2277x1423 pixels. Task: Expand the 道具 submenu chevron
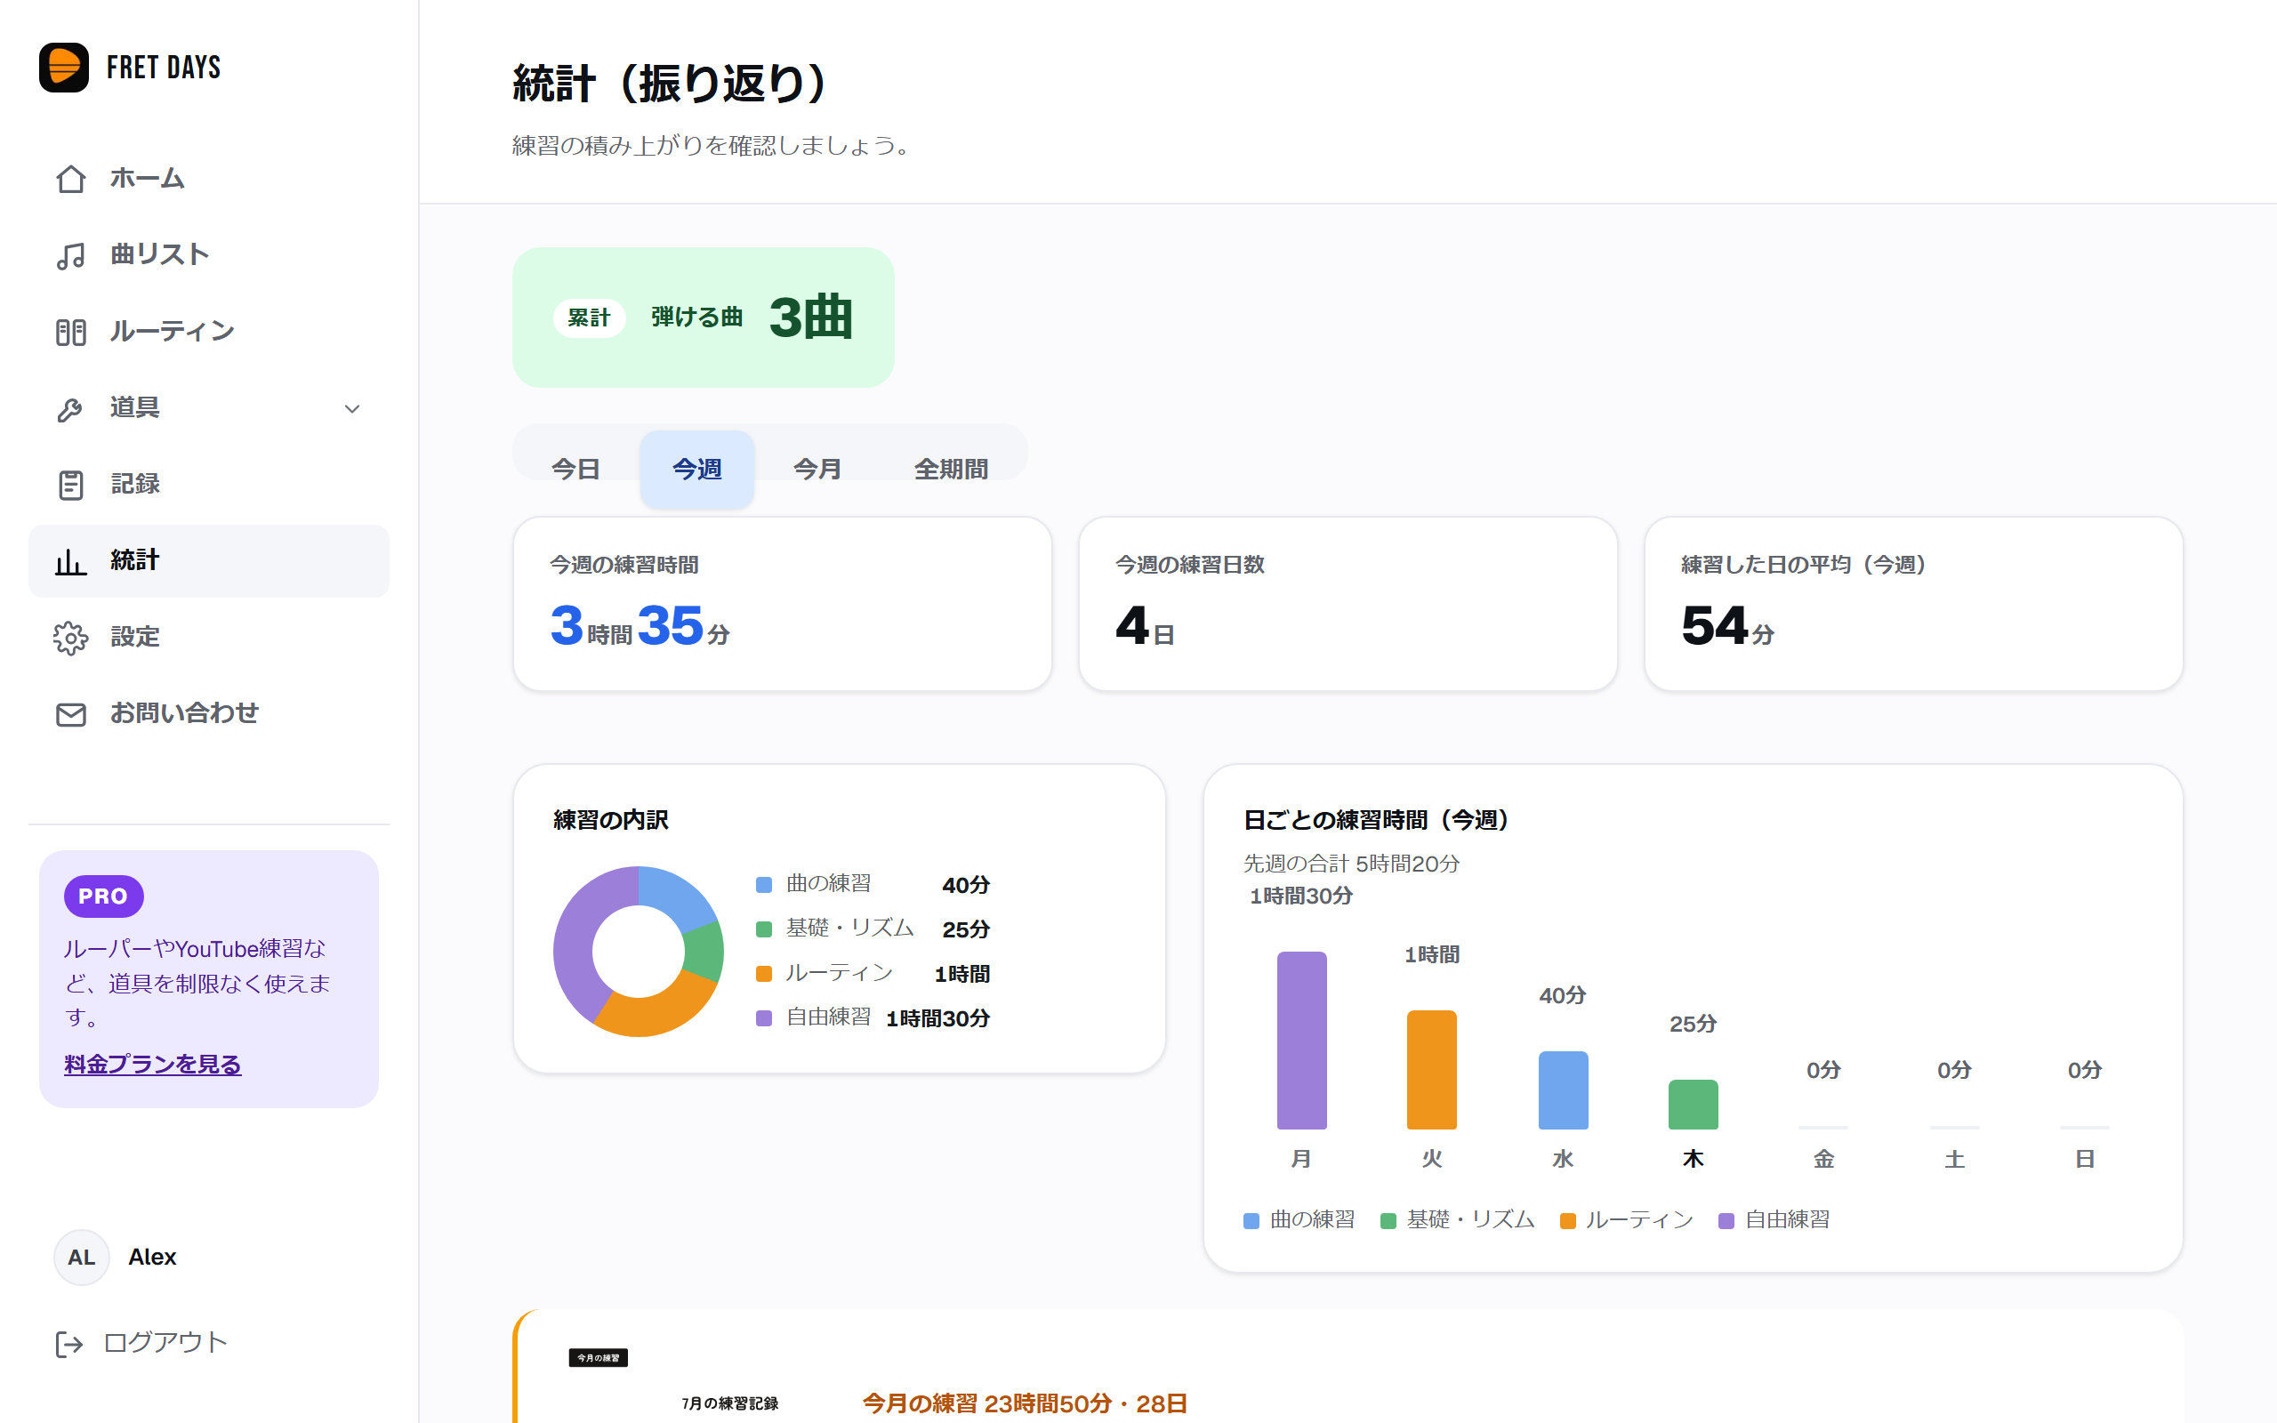coord(352,408)
